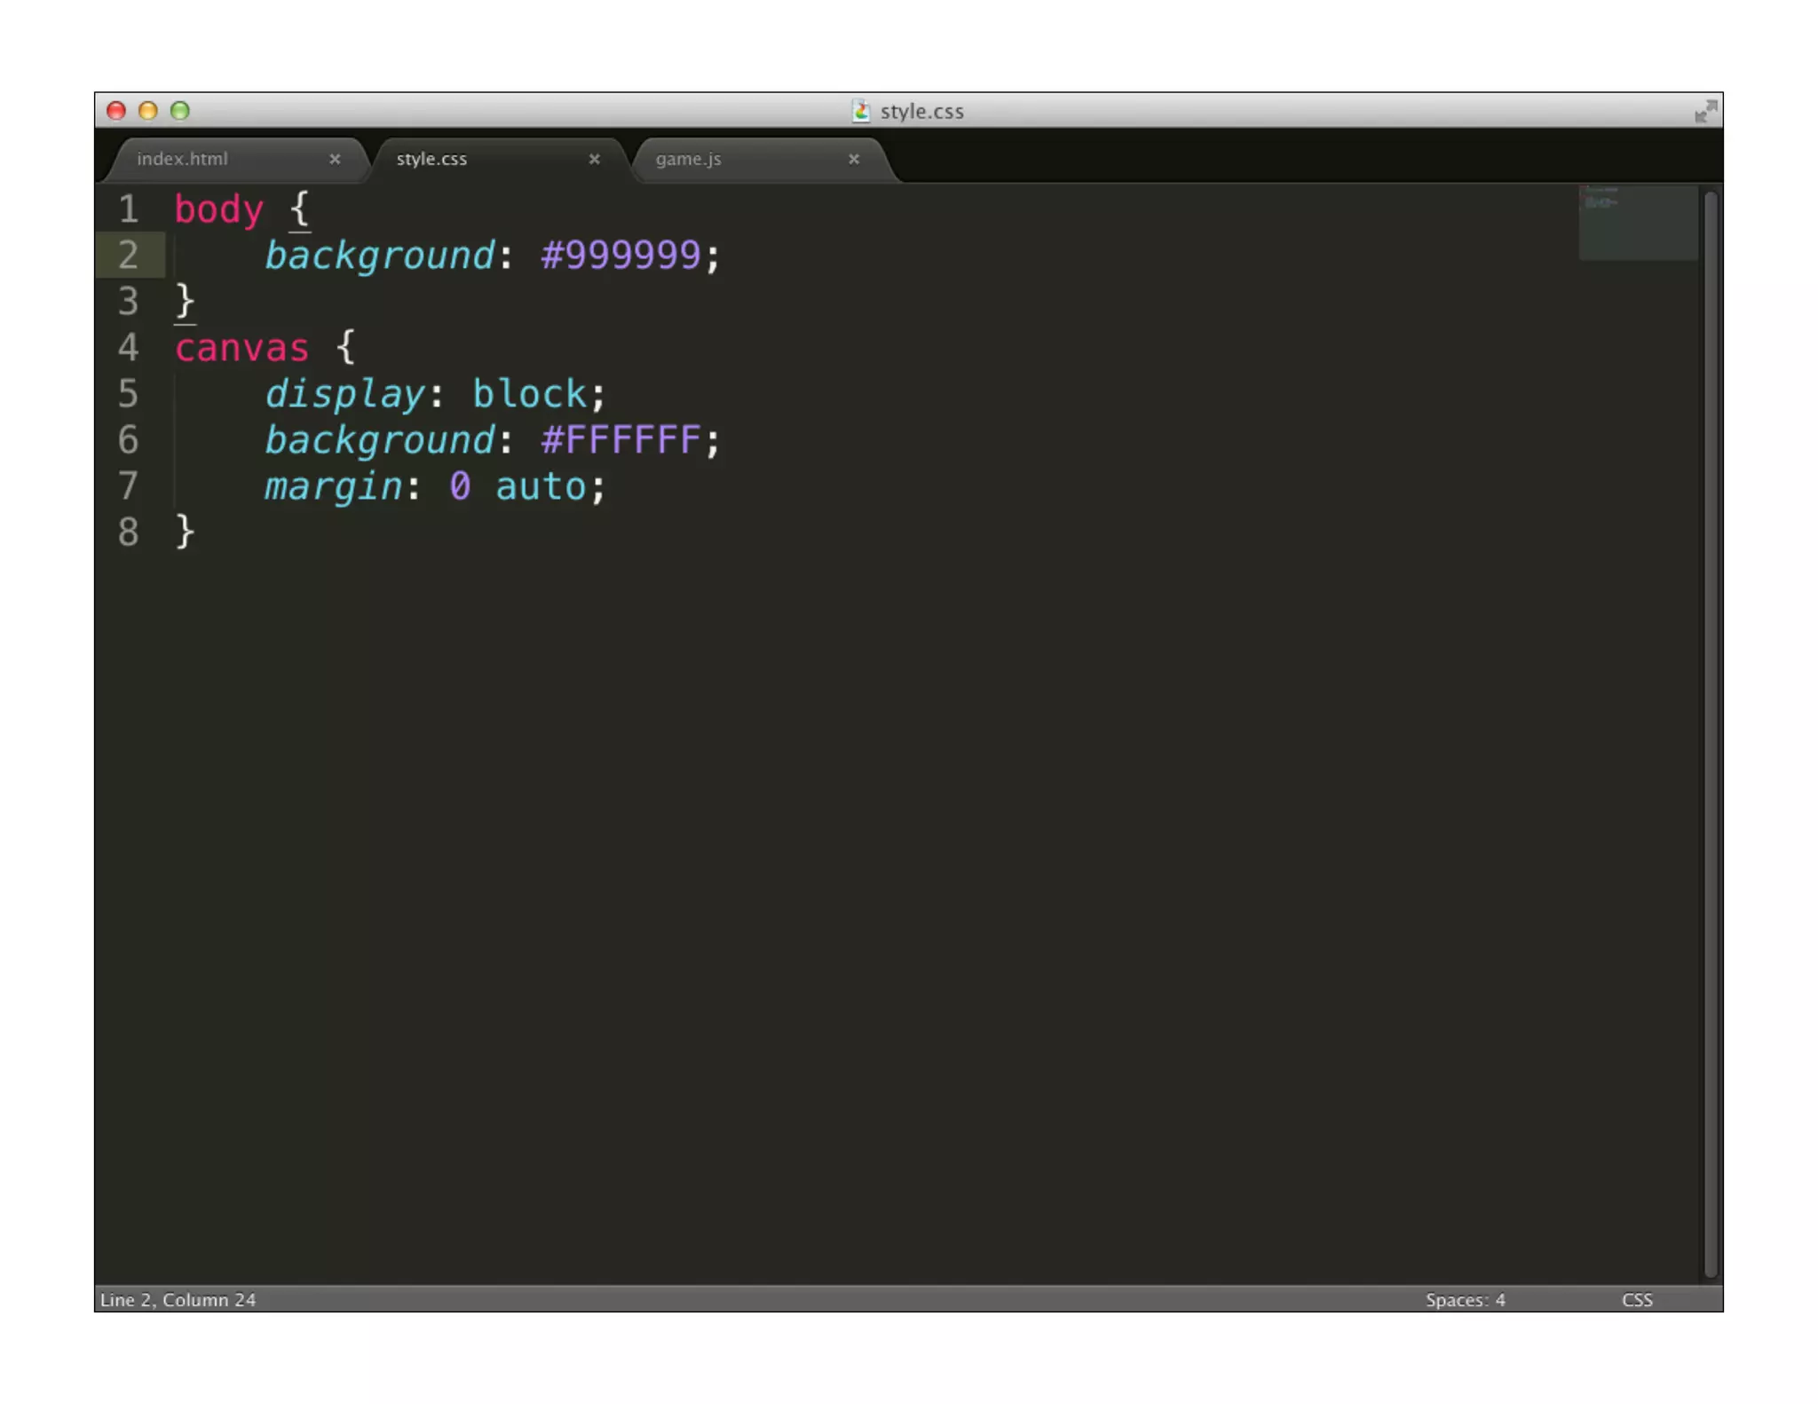Click the background property on line 6

379,441
